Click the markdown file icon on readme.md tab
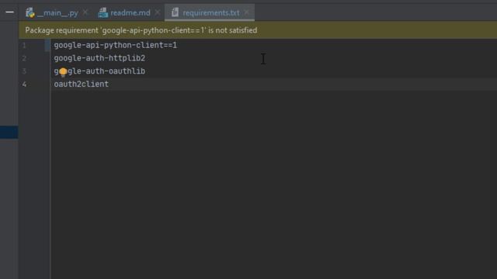 [103, 12]
